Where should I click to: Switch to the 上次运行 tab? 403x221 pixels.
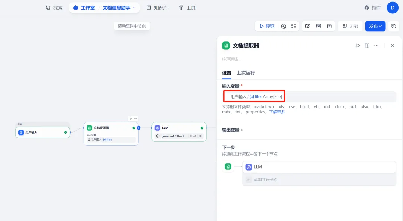[x=246, y=73]
